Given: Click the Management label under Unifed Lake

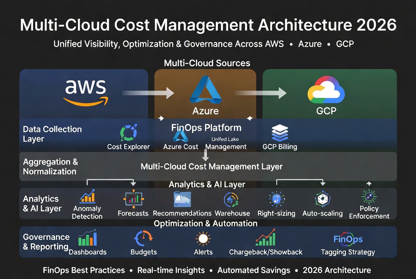Looking at the screenshot, I should click(x=226, y=147).
